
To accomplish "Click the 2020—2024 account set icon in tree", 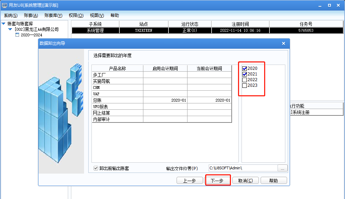I will (17, 35).
